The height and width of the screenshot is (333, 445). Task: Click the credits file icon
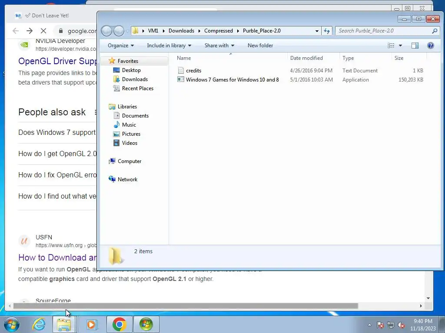[x=181, y=71]
